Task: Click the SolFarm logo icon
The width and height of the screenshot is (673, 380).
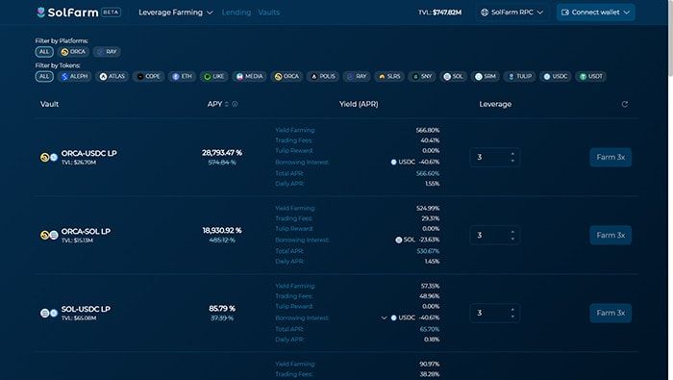Action: (40, 13)
